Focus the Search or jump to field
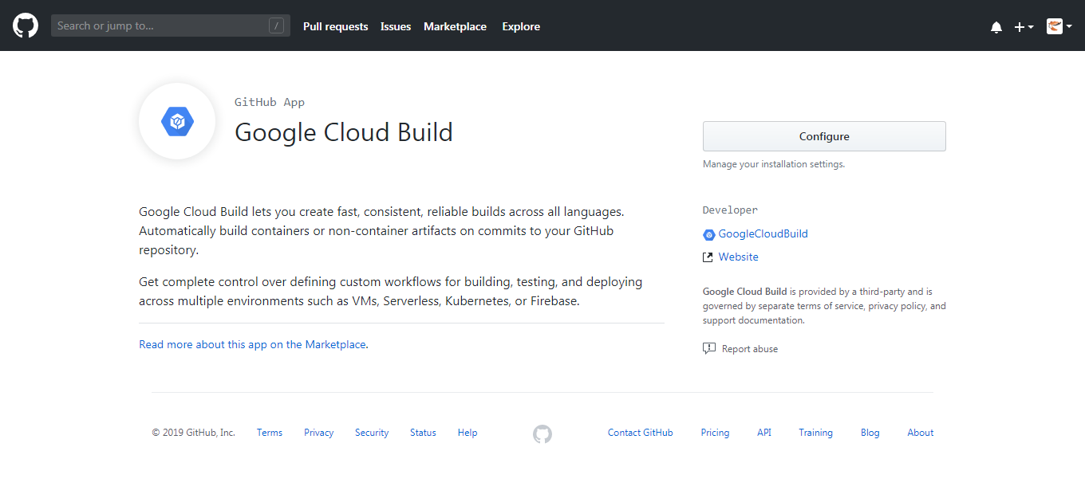1085x498 pixels. pos(171,25)
